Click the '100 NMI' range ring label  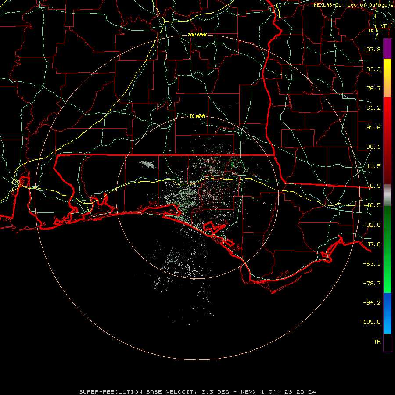click(197, 35)
